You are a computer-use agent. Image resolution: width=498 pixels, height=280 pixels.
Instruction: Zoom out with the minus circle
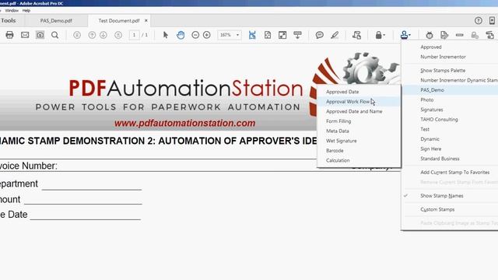(195, 35)
